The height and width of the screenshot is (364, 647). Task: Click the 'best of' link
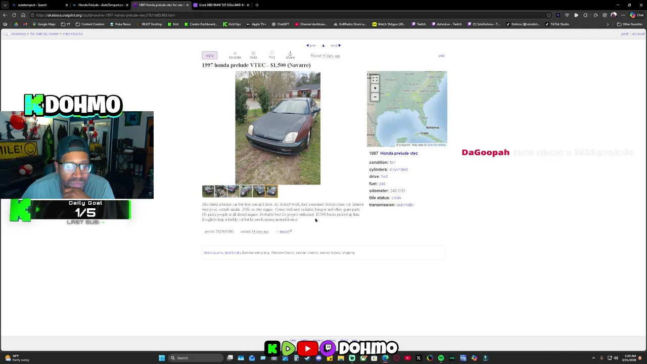(x=285, y=232)
